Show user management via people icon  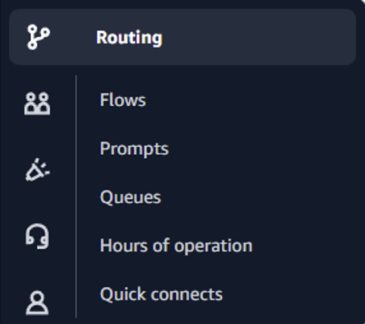pos(37,104)
